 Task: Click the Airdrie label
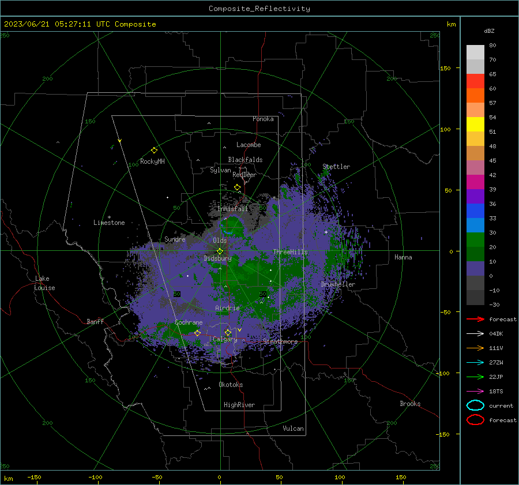pos(227,308)
